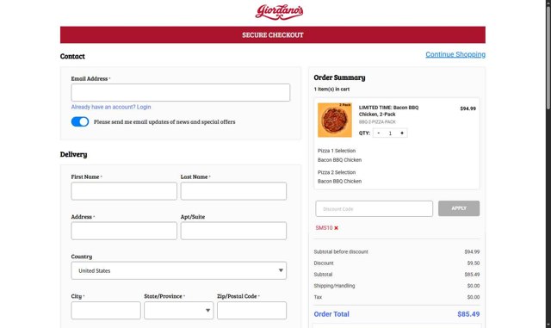This screenshot has height=328, width=551.
Task: Focus the Discount Code field
Action: pos(375,209)
